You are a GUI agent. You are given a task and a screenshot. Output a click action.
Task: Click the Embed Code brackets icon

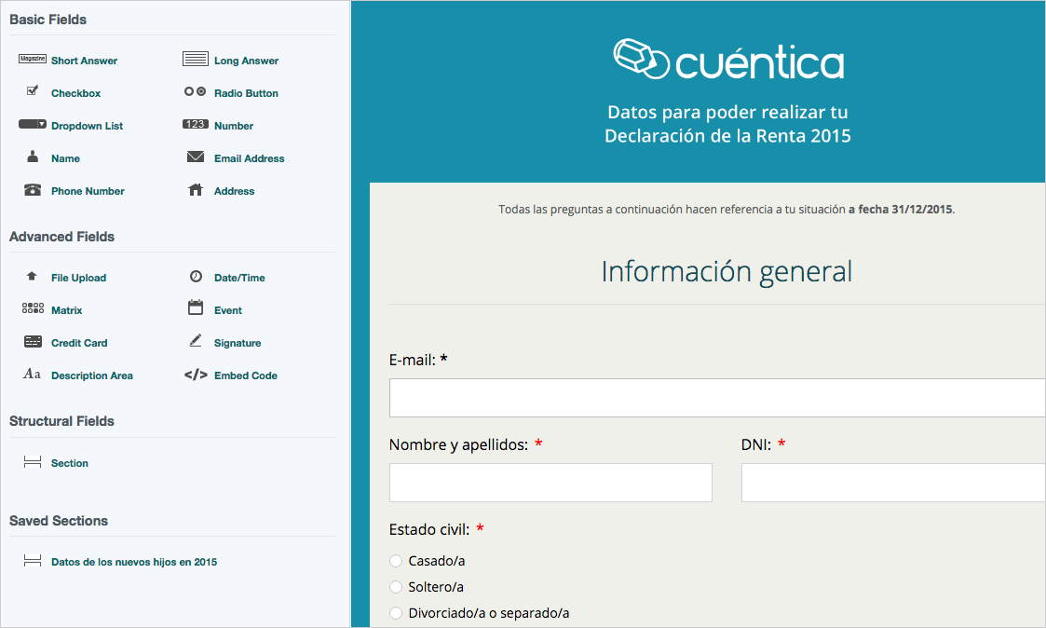(x=196, y=375)
